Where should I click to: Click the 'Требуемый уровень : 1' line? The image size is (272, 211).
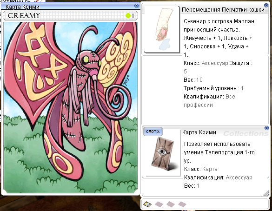(x=213, y=88)
